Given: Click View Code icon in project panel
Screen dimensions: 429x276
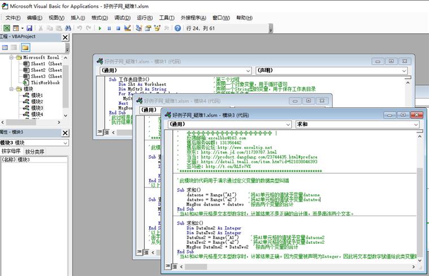Looking at the screenshot, I should 5,47.
